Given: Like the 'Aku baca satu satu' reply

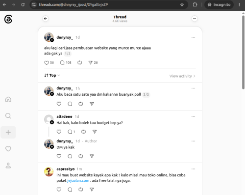Looking at the screenshot, I should (59, 104).
